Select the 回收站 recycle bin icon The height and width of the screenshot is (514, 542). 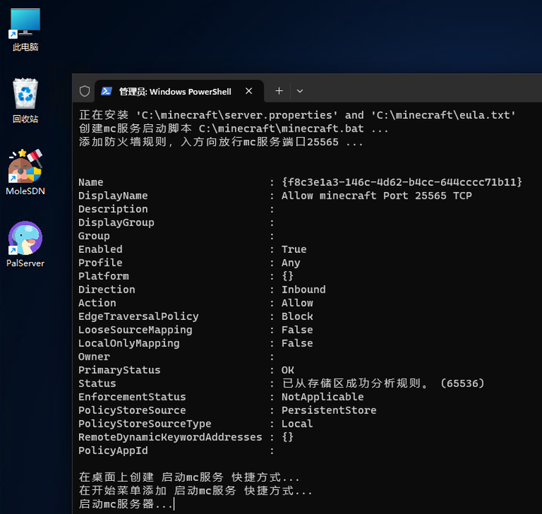point(26,101)
